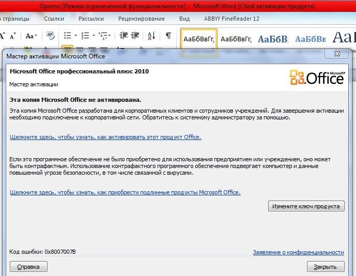This screenshot has height=276, width=356.
Task: Decrease the paragraph indent
Action: 123,36
